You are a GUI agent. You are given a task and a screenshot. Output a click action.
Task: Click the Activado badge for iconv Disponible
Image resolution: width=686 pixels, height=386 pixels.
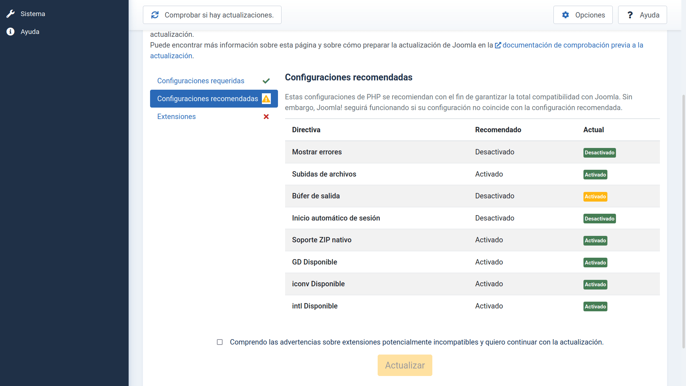click(595, 284)
